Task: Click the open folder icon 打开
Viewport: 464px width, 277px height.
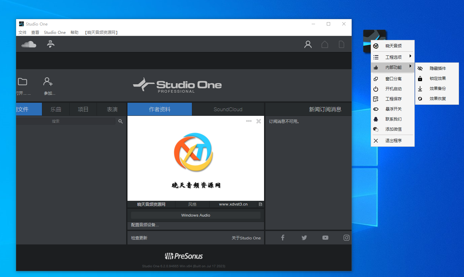Action: click(22, 82)
